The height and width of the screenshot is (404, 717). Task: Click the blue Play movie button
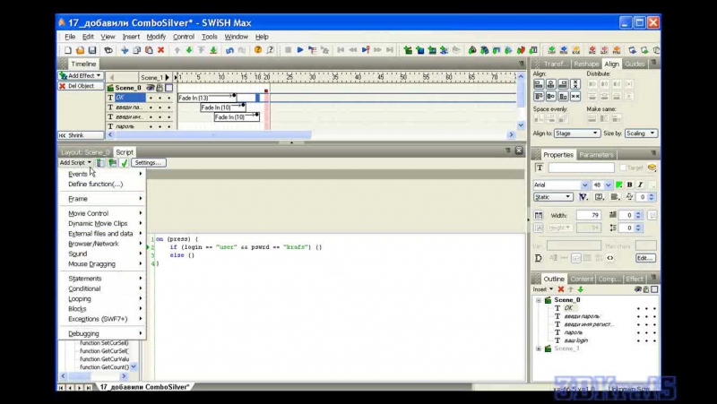[300, 50]
